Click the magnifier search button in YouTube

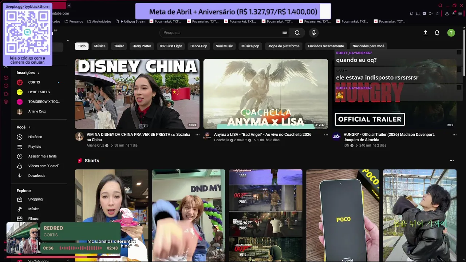pyautogui.click(x=297, y=33)
